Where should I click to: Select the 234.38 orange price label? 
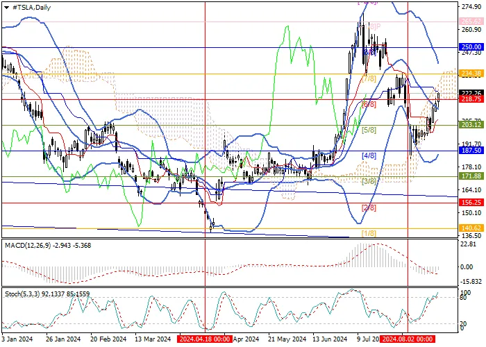tap(471, 74)
